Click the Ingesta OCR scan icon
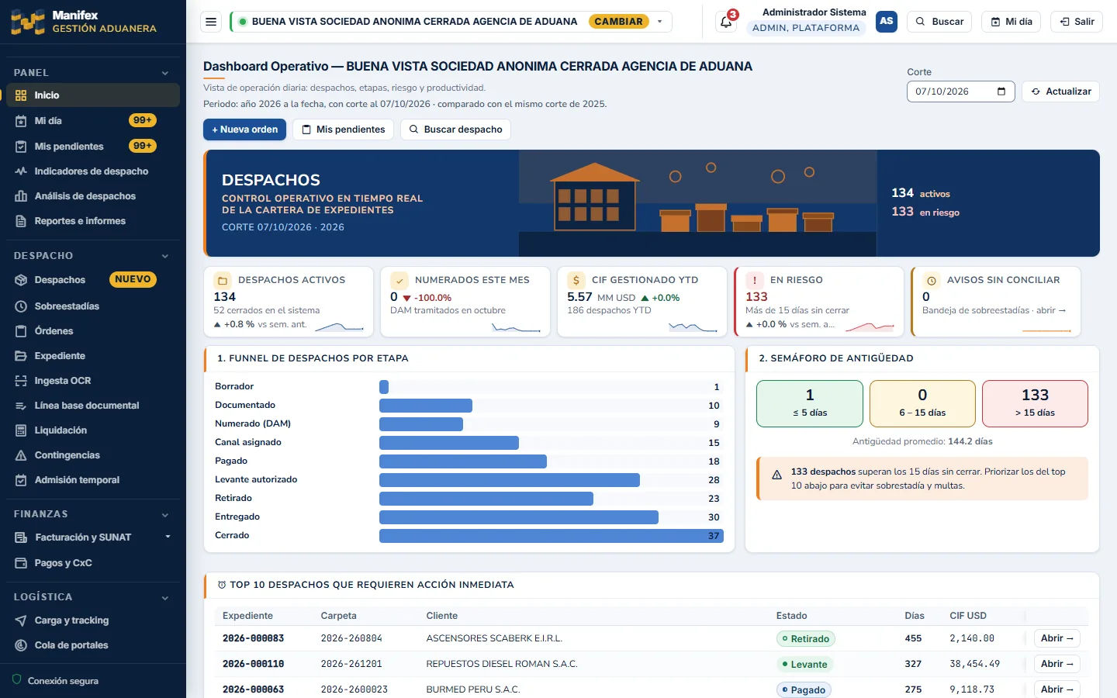 point(21,381)
